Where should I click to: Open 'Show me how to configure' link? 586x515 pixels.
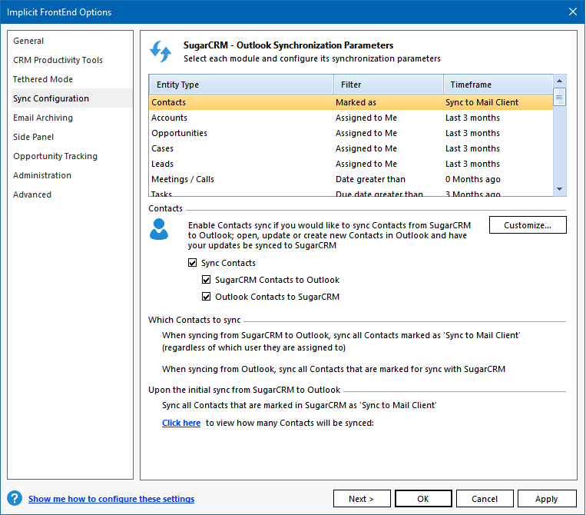[x=111, y=499]
